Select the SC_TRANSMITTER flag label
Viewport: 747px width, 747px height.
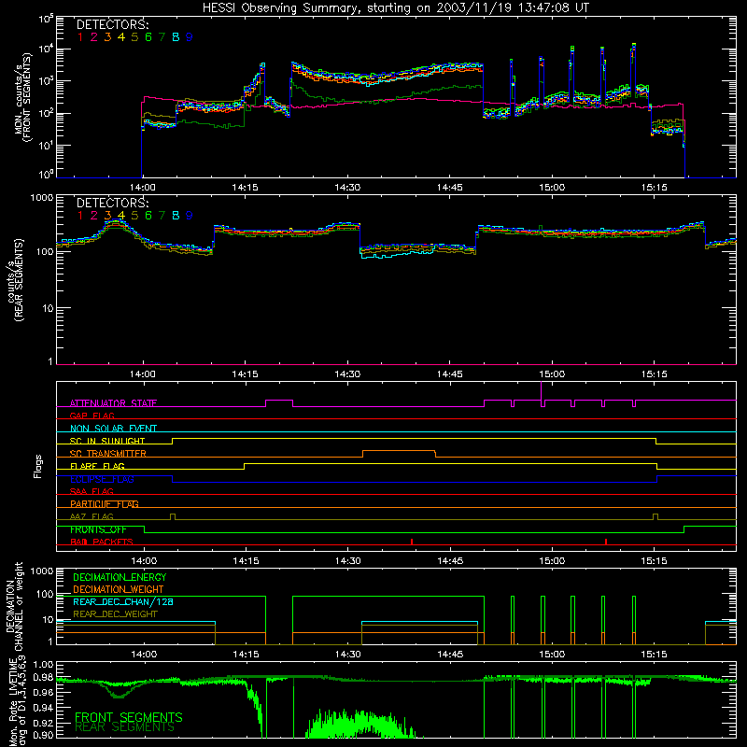tap(107, 454)
